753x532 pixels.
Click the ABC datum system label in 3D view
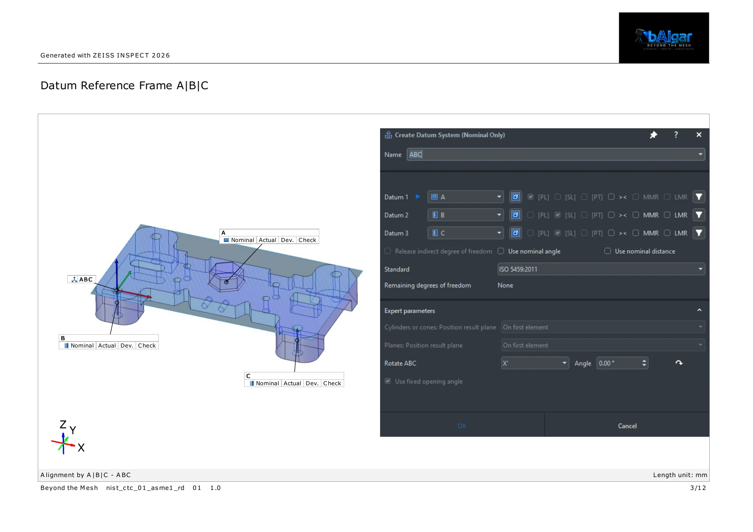click(82, 279)
